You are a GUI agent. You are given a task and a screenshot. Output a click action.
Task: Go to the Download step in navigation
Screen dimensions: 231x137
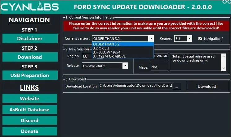pos(30,57)
